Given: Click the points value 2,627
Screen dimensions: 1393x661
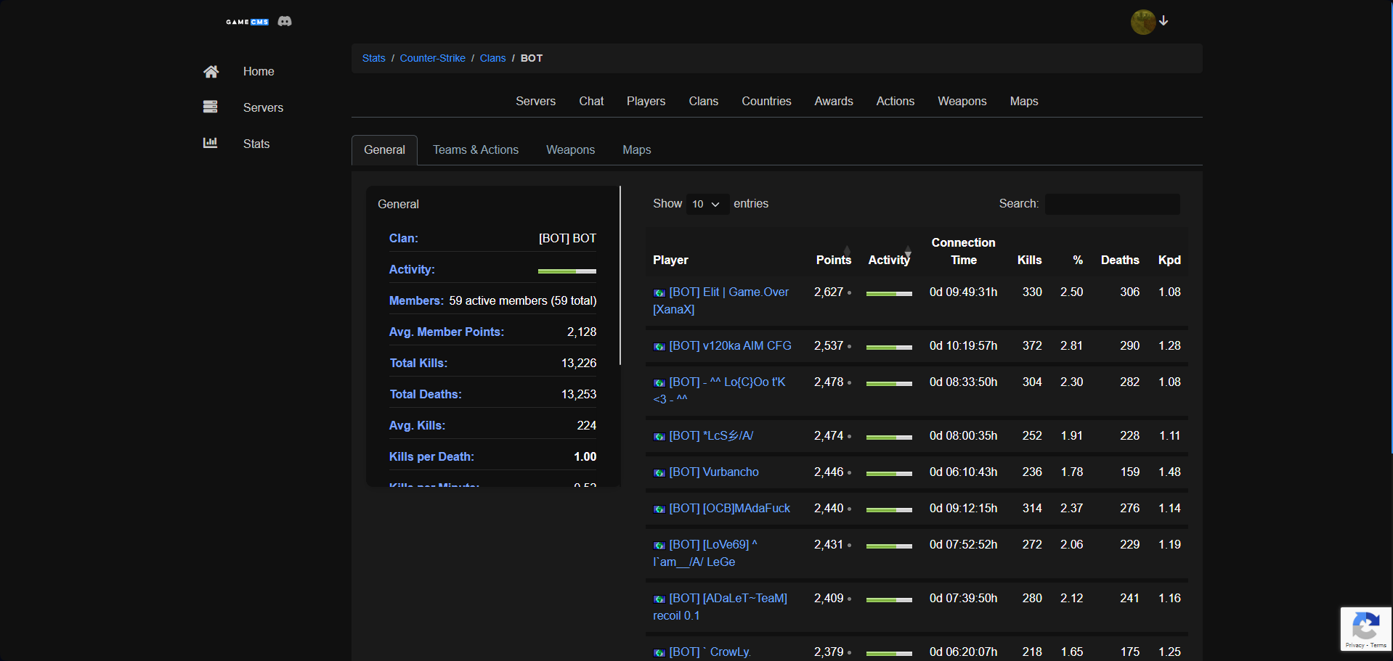Looking at the screenshot, I should [x=829, y=292].
